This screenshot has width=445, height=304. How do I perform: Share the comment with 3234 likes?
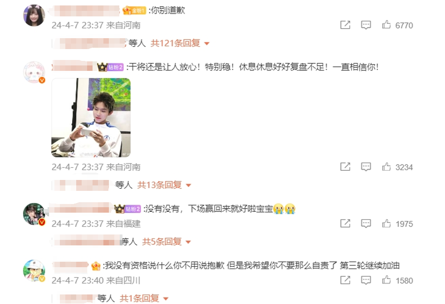(345, 167)
